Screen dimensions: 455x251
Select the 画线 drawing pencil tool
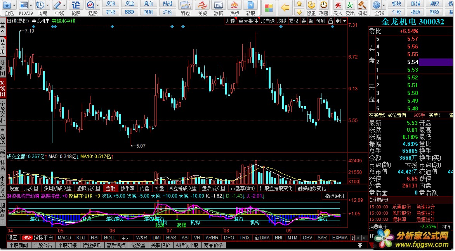point(57,5)
